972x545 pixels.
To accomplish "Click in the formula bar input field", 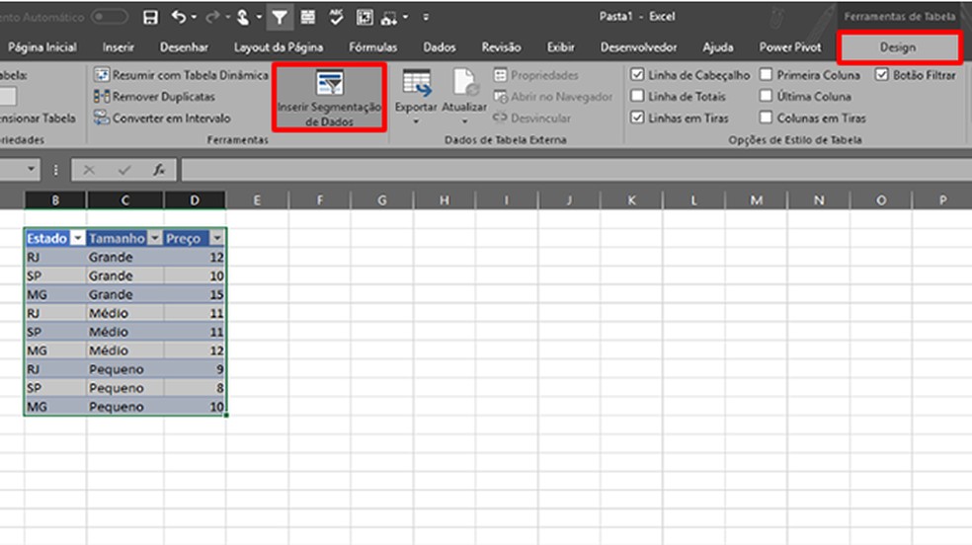I will click(577, 170).
